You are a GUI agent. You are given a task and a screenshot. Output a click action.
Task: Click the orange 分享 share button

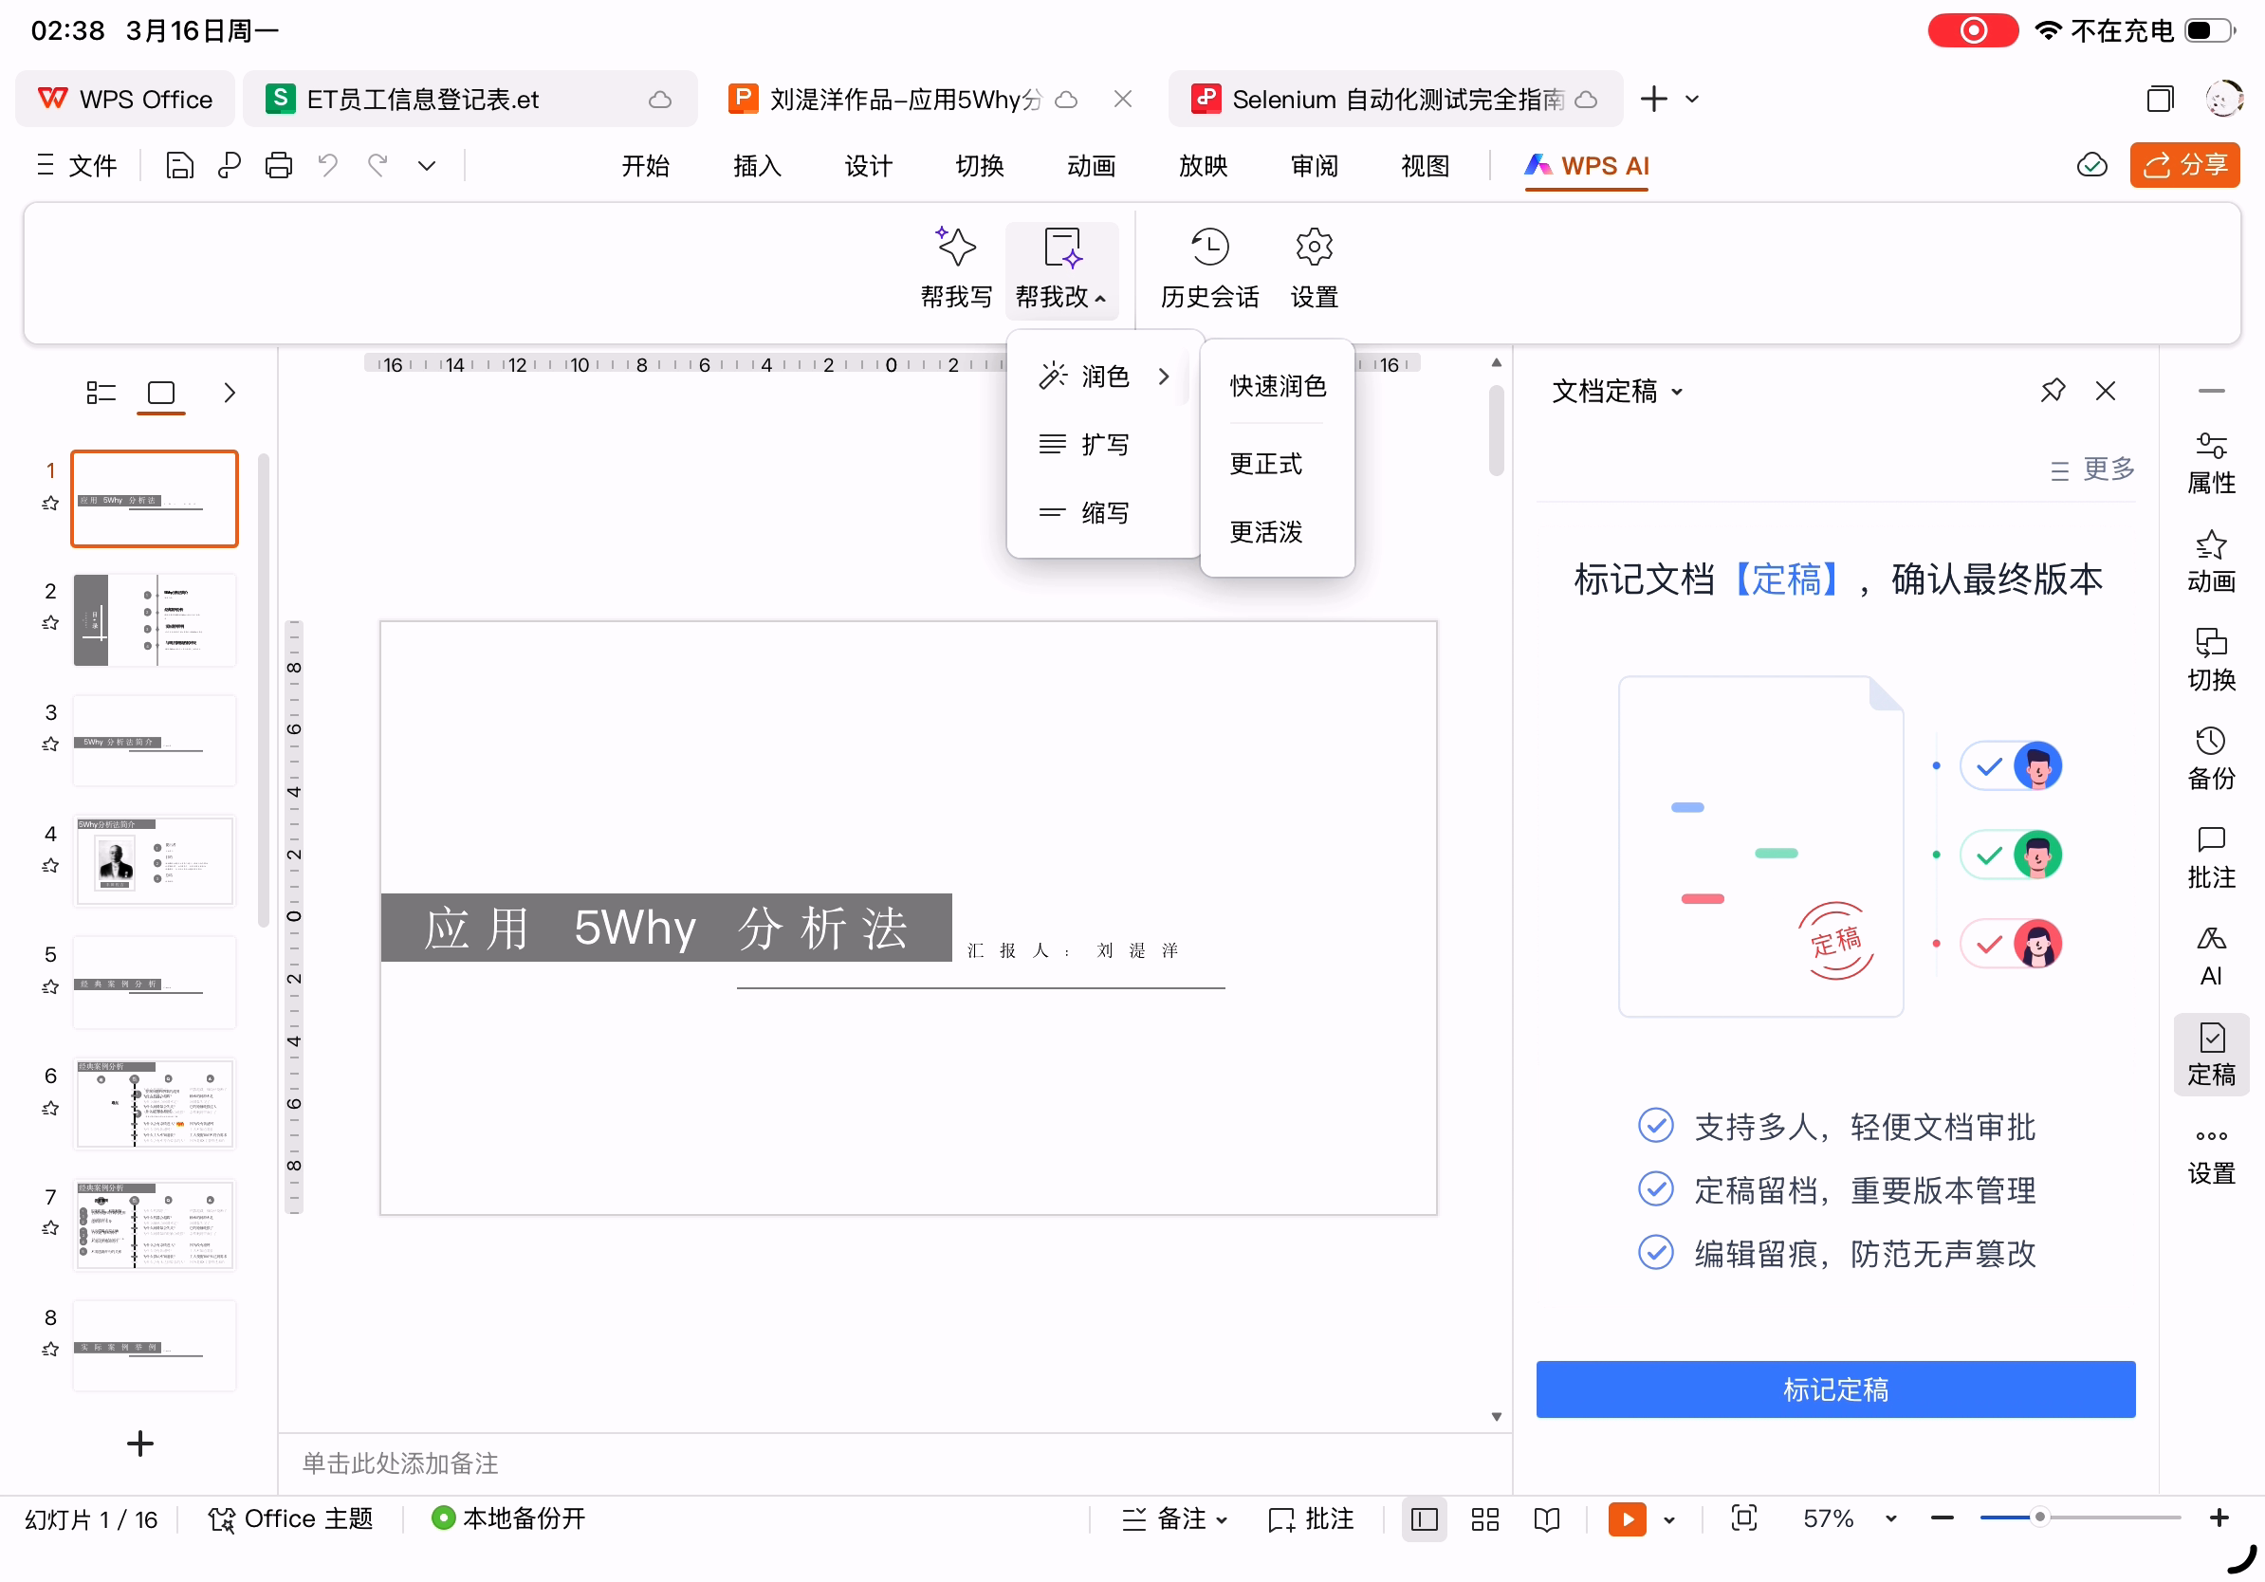(2184, 166)
